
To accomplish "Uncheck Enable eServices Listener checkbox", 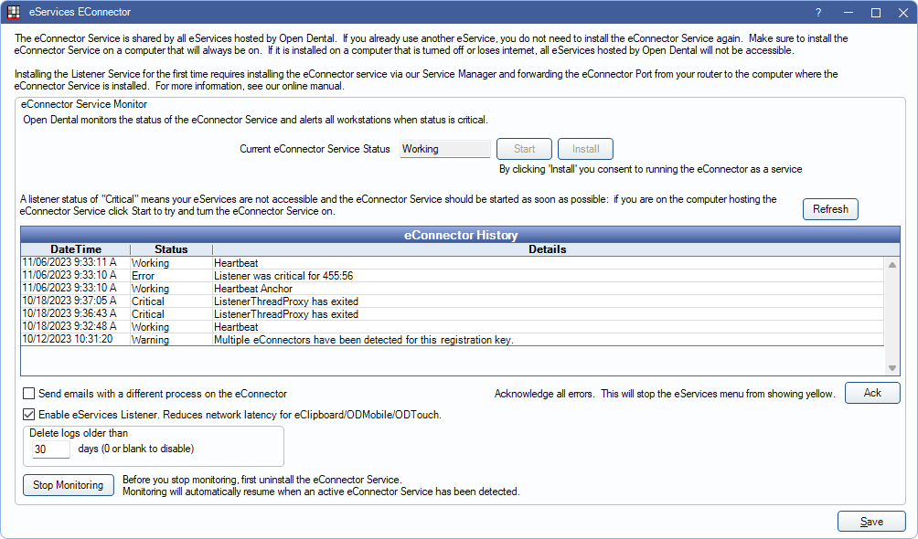I will coord(29,414).
